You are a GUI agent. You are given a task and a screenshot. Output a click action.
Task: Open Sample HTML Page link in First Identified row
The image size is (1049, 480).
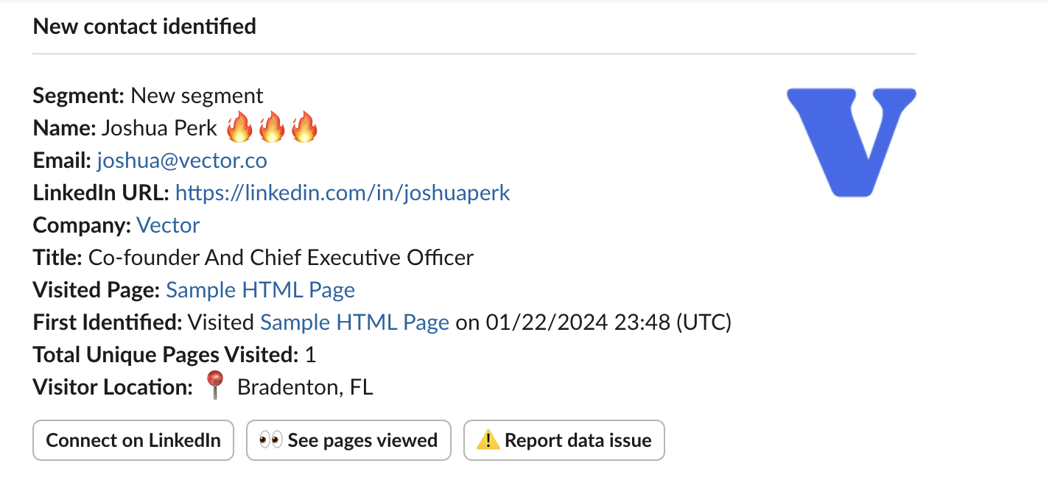tap(354, 322)
